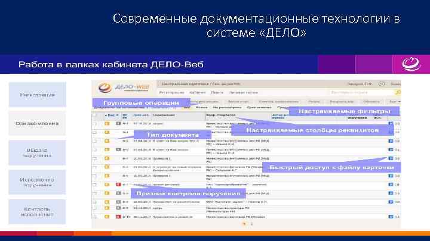The width and height of the screenshot is (430, 241).
Task: Open the "Направляет на рассмотрение" document text
Action: (x=176, y=202)
